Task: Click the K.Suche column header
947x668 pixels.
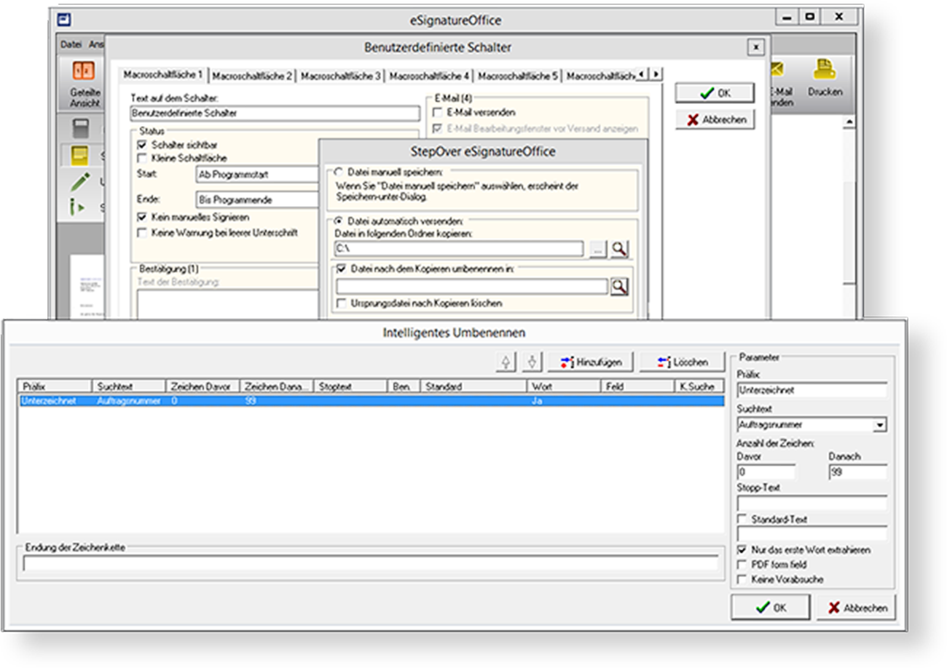Action: 699,386
